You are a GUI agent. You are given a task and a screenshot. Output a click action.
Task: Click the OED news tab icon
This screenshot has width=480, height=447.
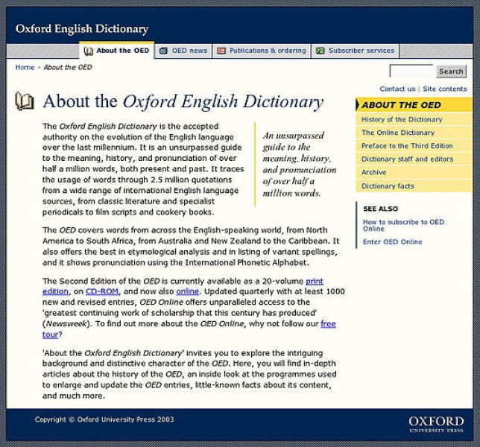pyautogui.click(x=163, y=51)
